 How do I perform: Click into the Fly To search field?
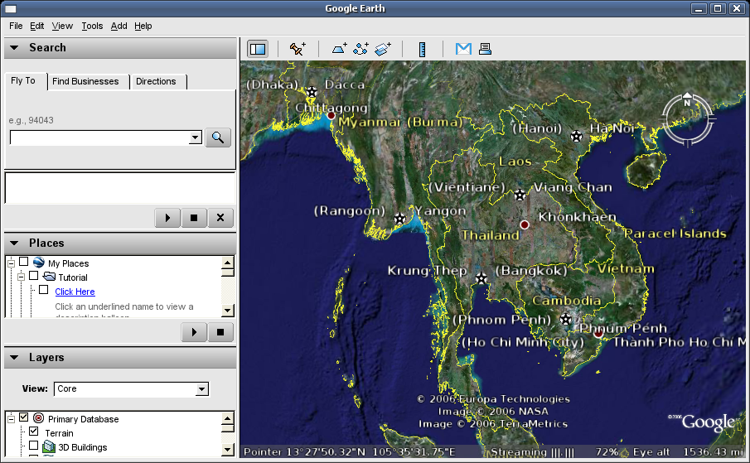100,137
